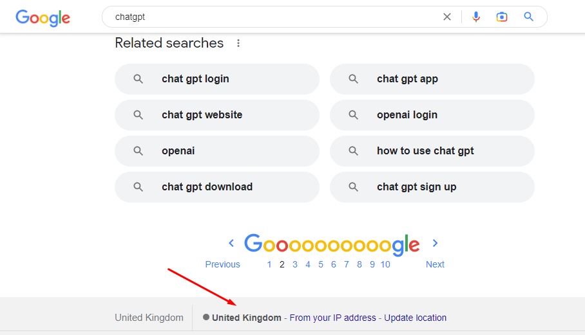Go to results page 10

pyautogui.click(x=385, y=264)
